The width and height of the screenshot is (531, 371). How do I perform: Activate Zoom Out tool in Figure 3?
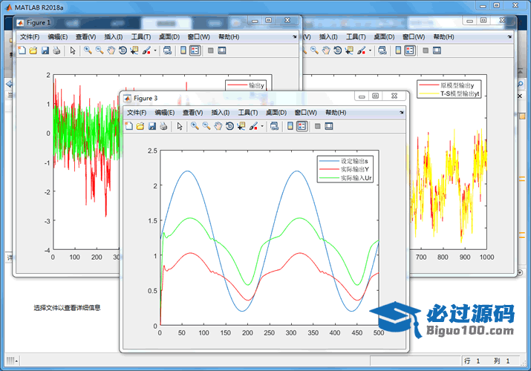point(206,126)
